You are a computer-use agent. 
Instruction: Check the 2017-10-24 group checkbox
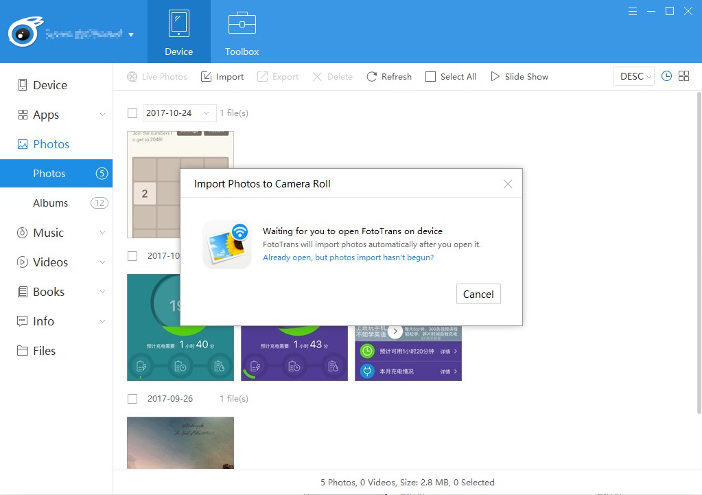(x=132, y=113)
